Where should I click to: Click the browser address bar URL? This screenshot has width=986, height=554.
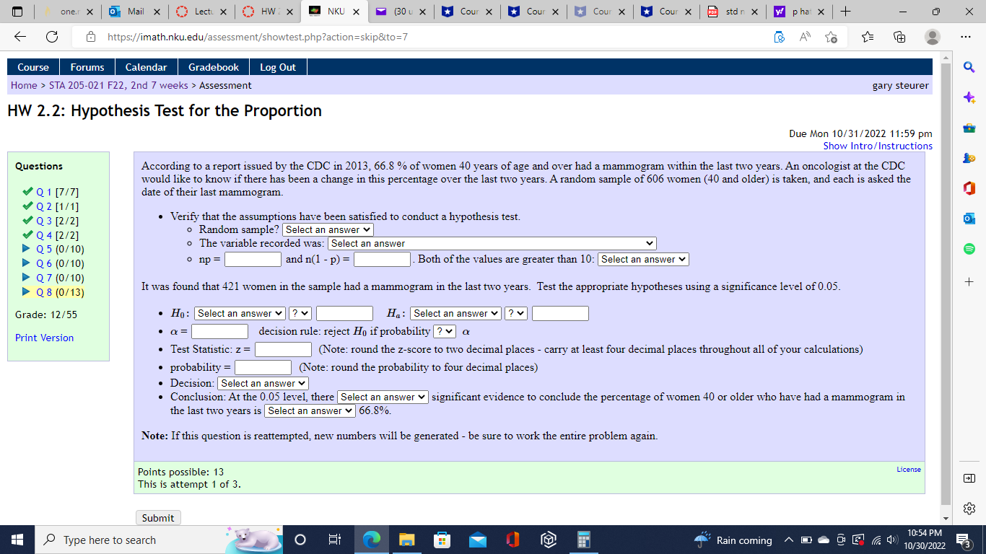258,37
